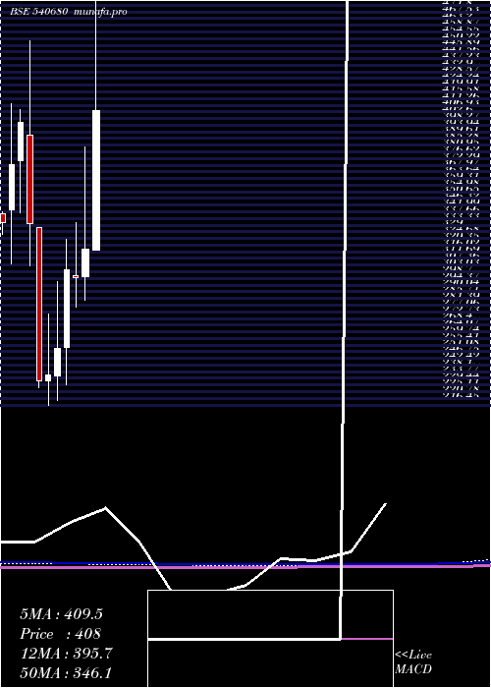Select the small red candle at far left edge
491x688 pixels.
click(3, 218)
